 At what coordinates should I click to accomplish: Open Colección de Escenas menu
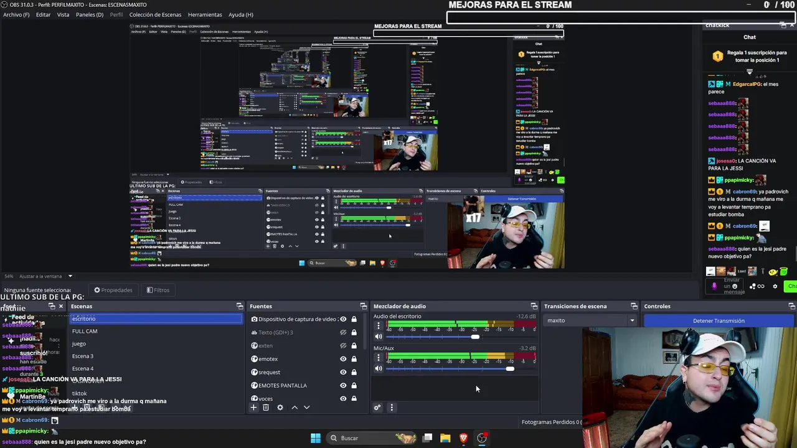tap(155, 14)
